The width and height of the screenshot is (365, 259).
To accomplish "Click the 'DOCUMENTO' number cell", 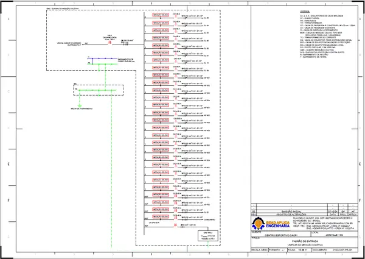I will (334, 250).
